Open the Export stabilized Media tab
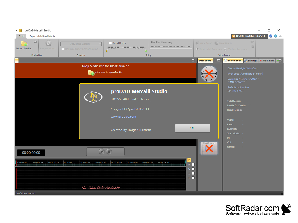The height and width of the screenshot is (223, 298). [42, 36]
